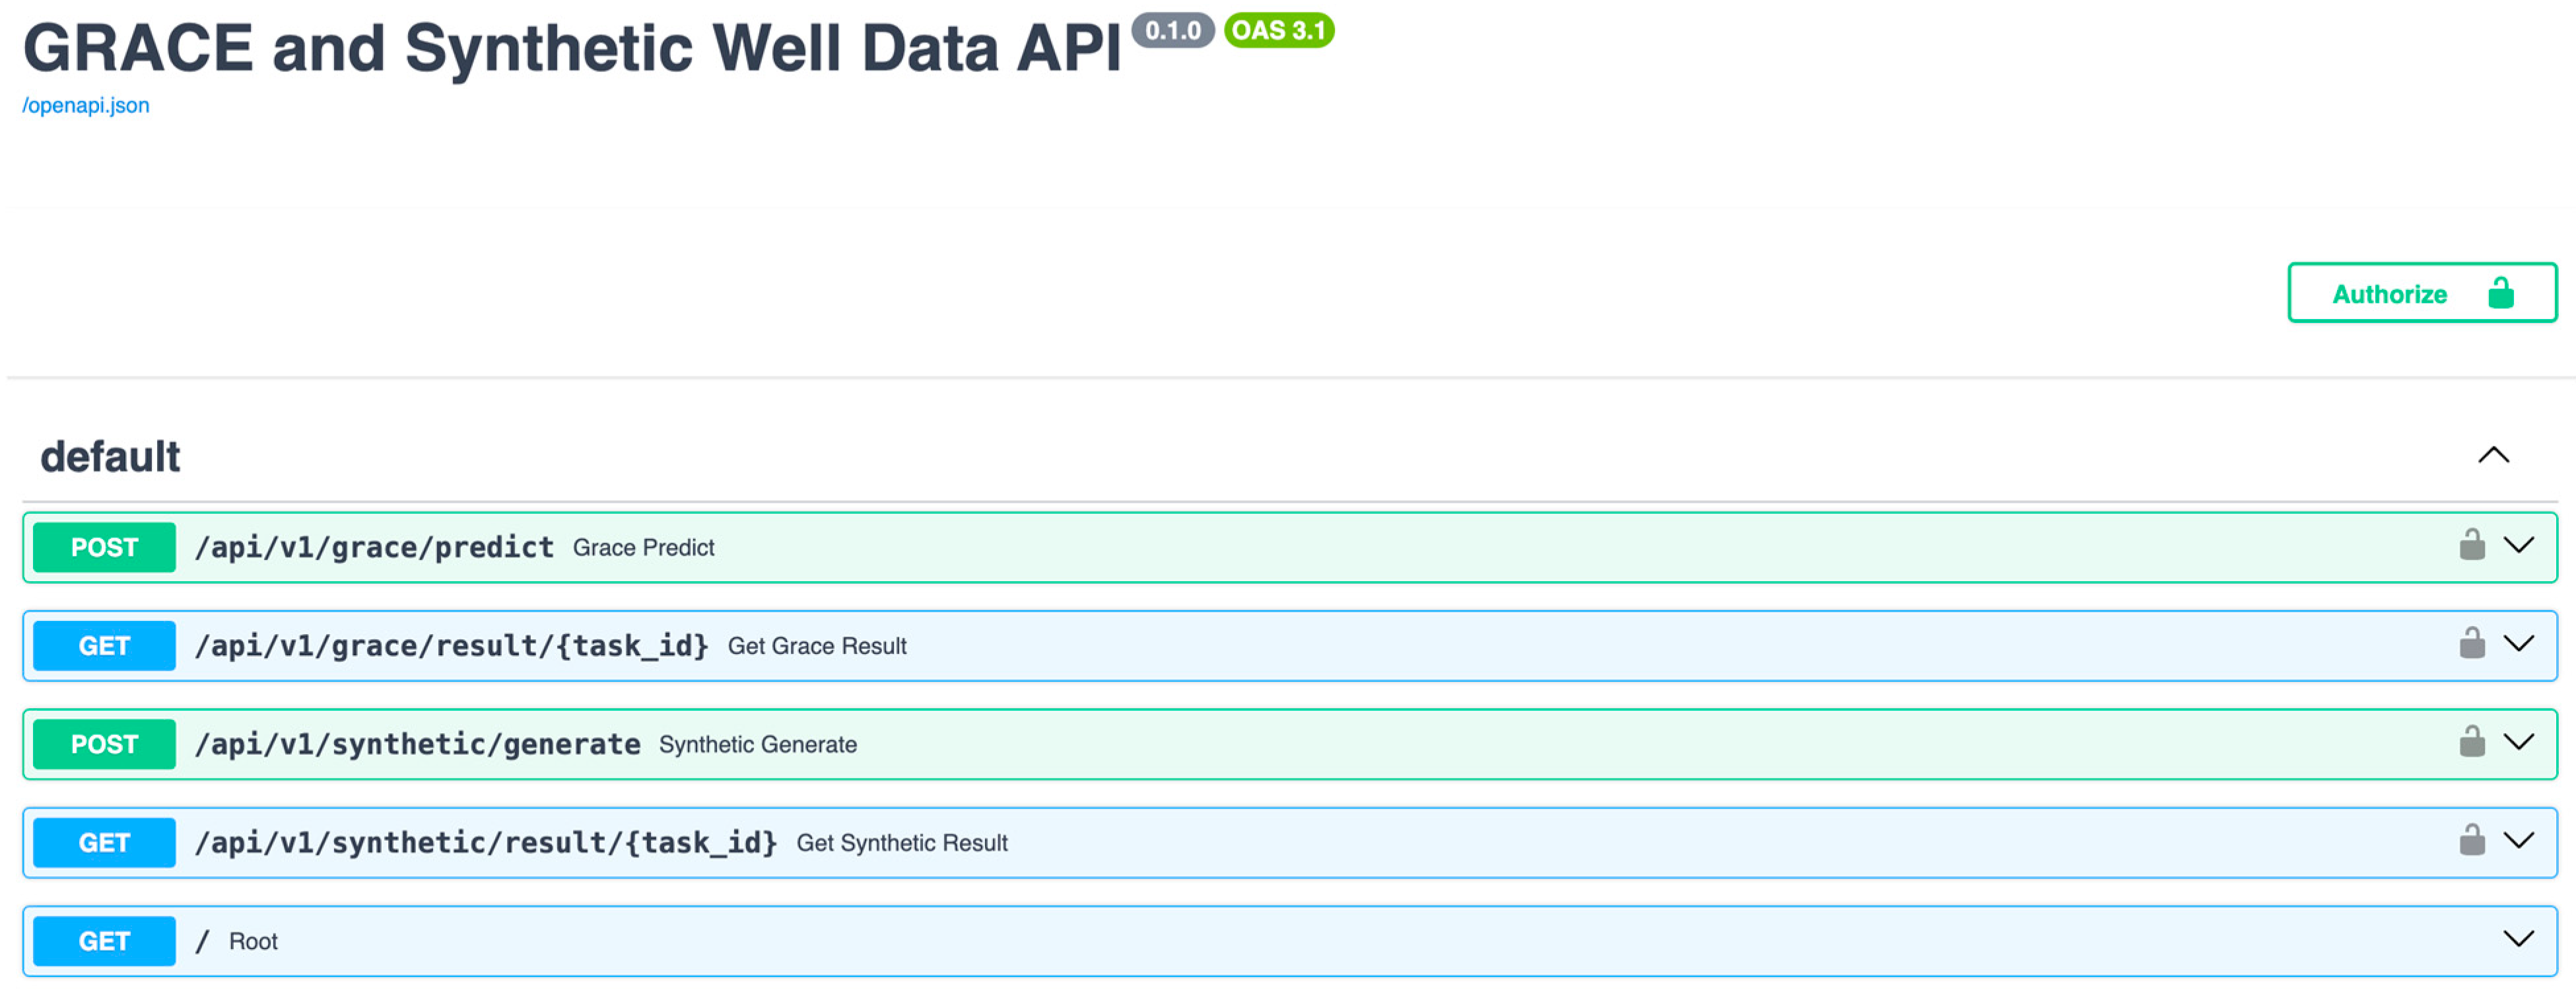Click the Get Synthetic Result summary text

coord(901,843)
